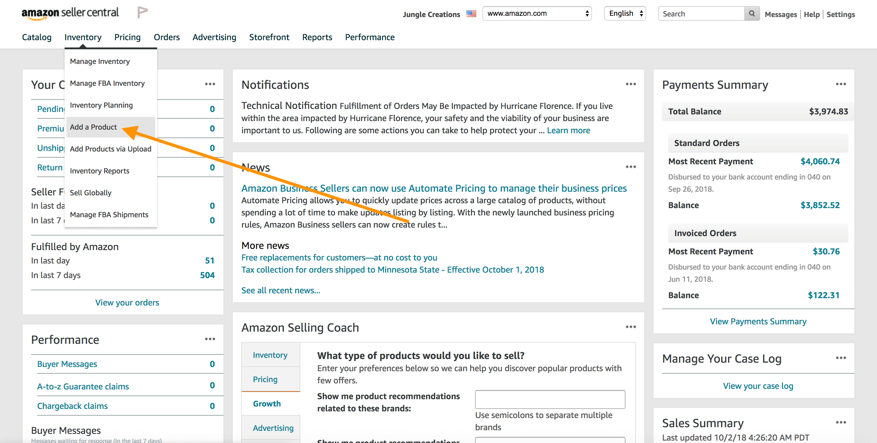The width and height of the screenshot is (877, 443).
Task: Click Learn more in Technical Notification
Action: (x=568, y=130)
